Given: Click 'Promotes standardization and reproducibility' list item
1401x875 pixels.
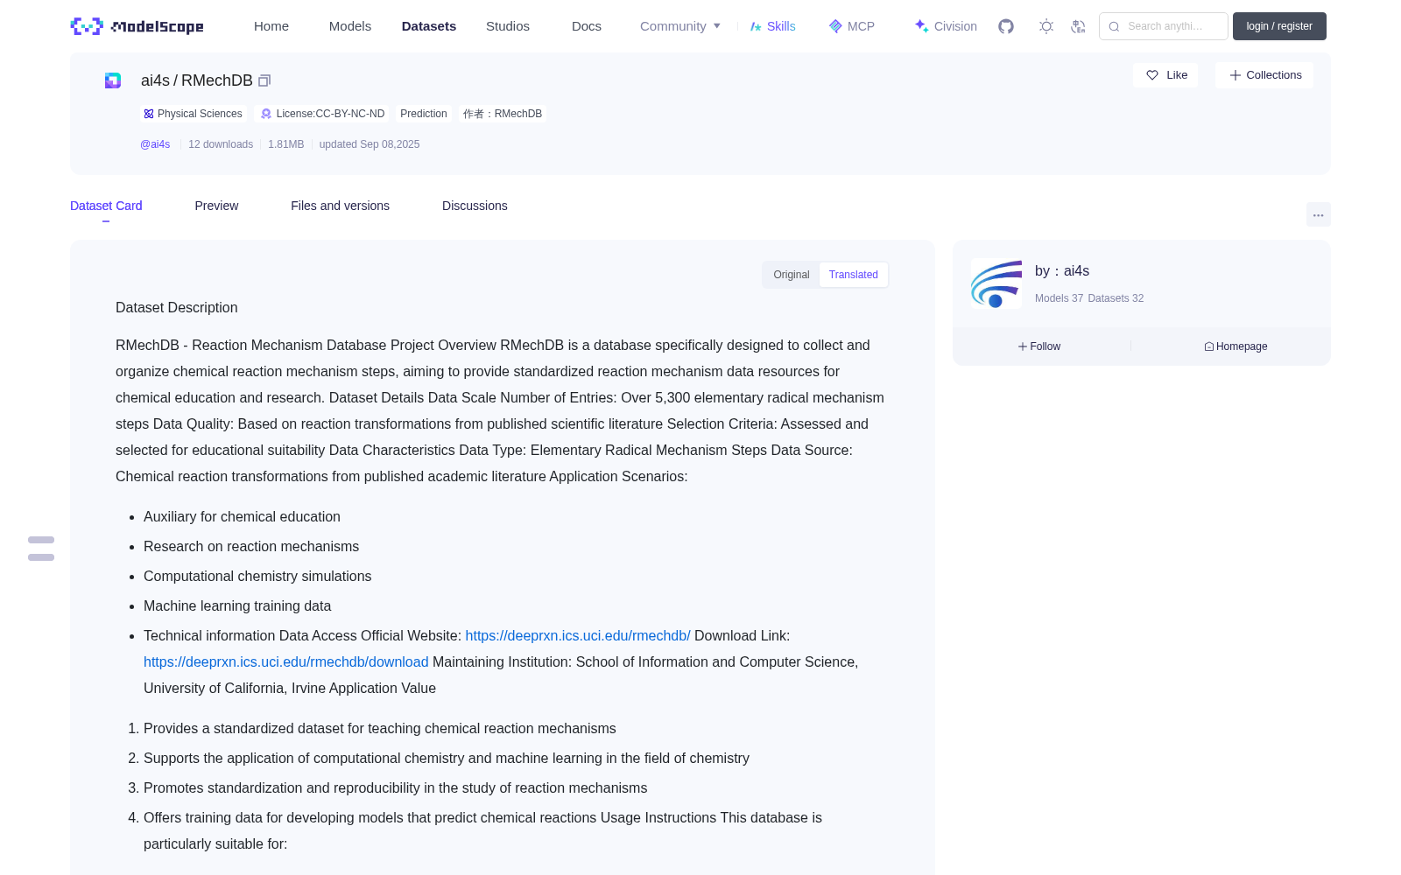Looking at the screenshot, I should [396, 788].
